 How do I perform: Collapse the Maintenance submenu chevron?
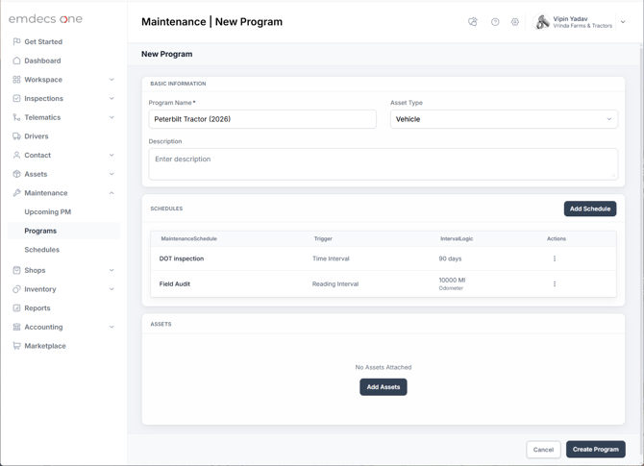point(111,192)
